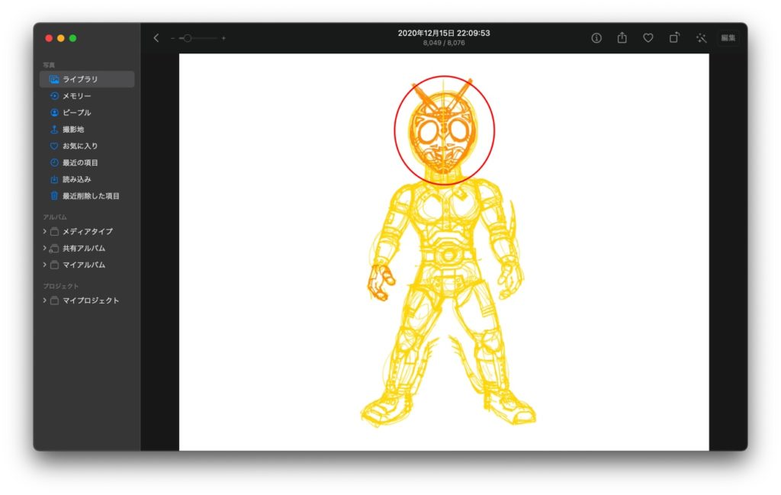Close the Photos window
Screen dimensions: 781x495
49,38
